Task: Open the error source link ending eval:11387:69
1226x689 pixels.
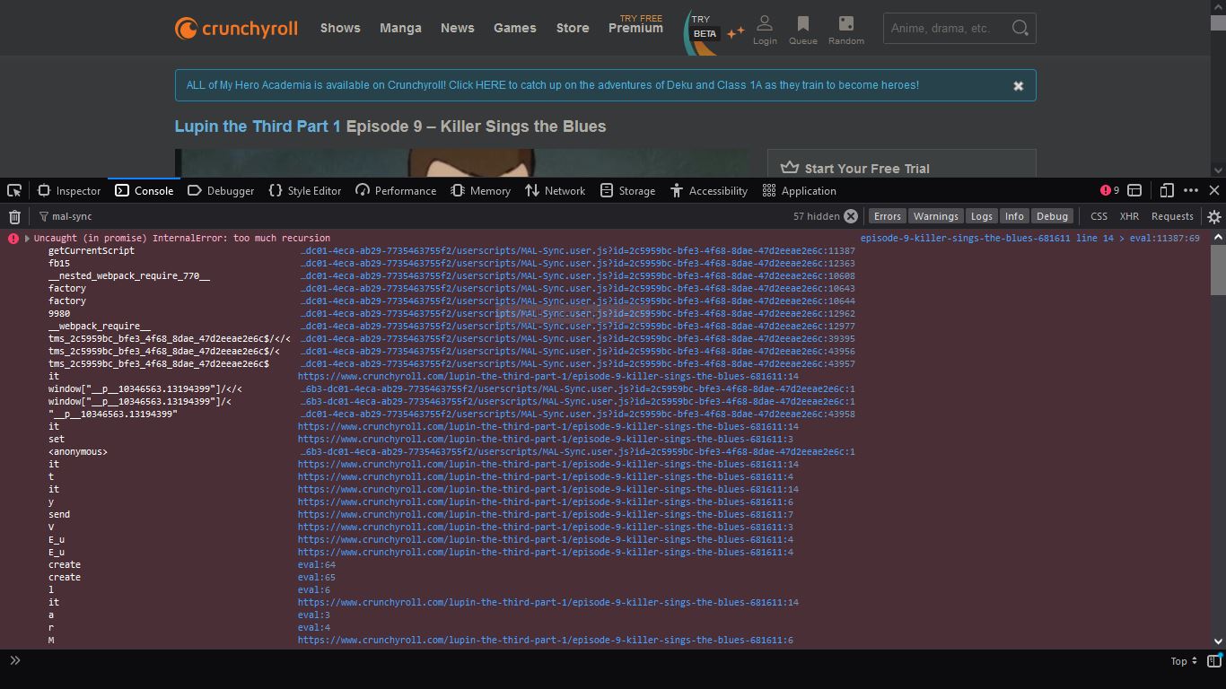Action: point(1029,239)
